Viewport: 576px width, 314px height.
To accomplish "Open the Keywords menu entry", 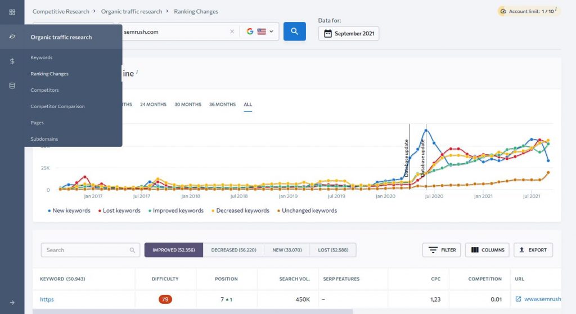I will click(42, 57).
